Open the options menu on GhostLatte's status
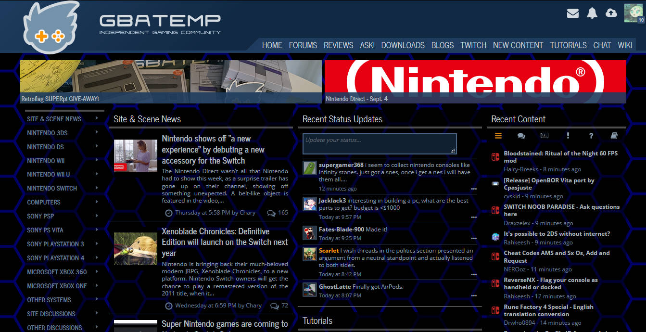Screen dimensions: 646x332 tap(474, 295)
